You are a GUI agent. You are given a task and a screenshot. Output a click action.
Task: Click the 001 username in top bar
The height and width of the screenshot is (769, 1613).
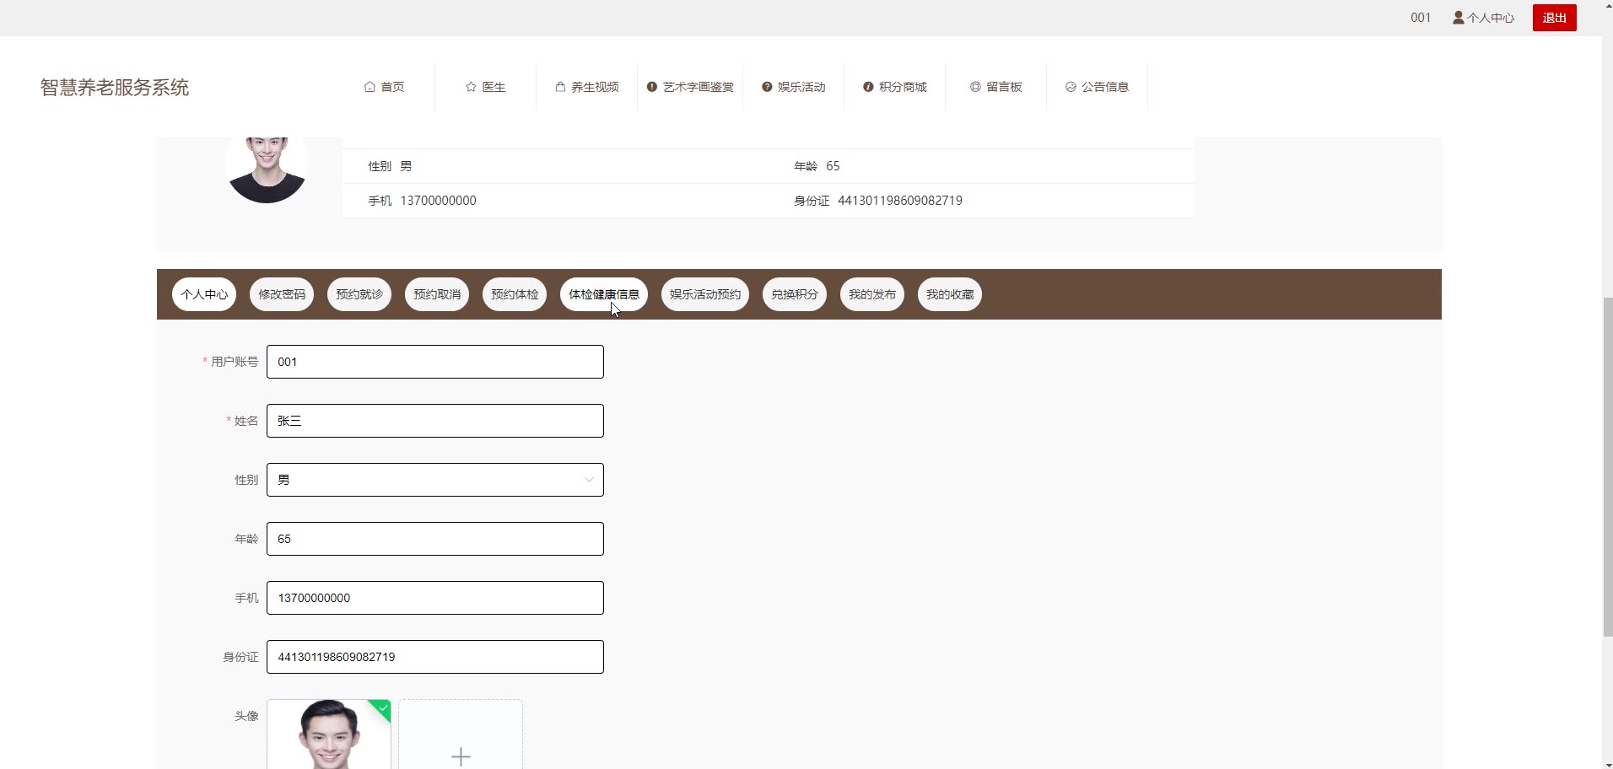(1421, 18)
